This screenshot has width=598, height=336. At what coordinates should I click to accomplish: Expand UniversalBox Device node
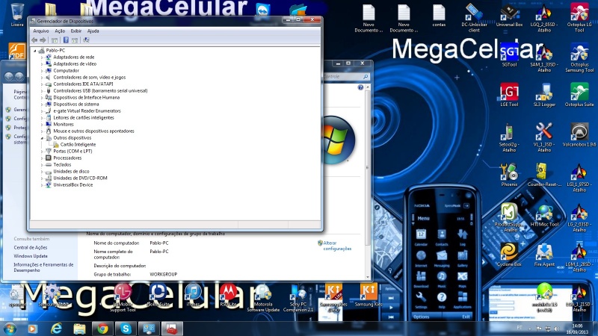[x=42, y=184]
